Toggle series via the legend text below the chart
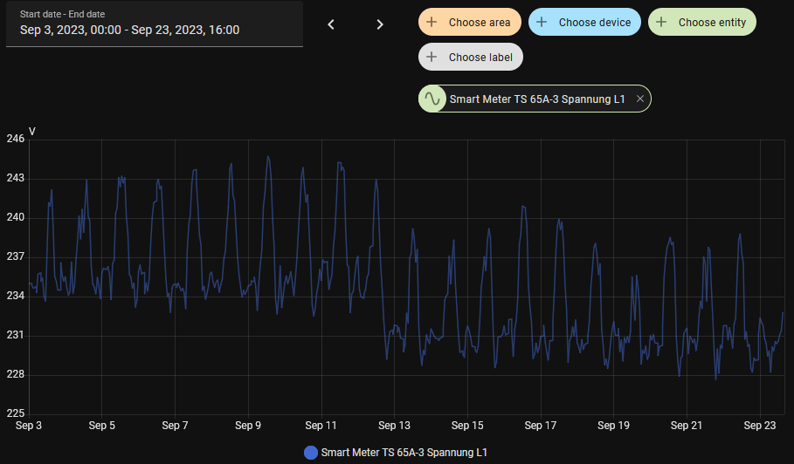 pyautogui.click(x=404, y=453)
